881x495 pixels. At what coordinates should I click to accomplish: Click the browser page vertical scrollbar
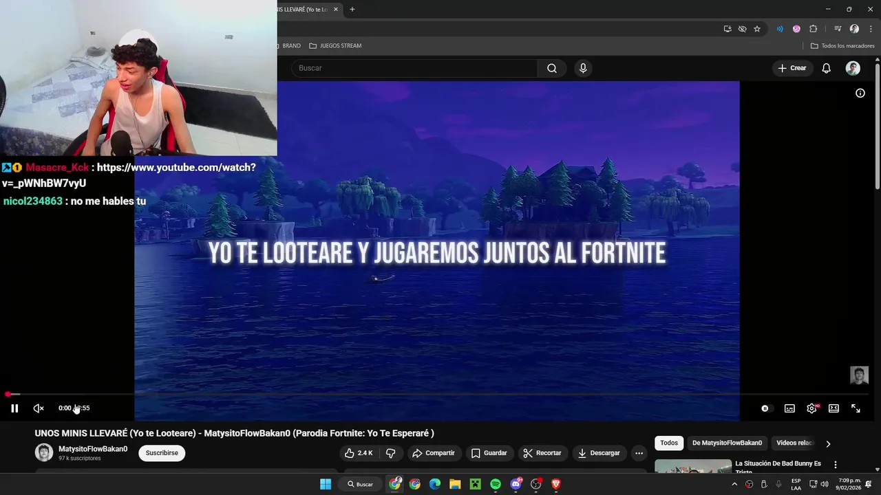877,127
